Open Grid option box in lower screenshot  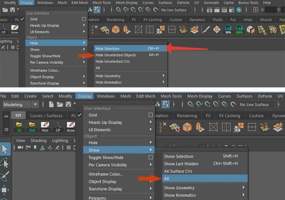(x=151, y=115)
